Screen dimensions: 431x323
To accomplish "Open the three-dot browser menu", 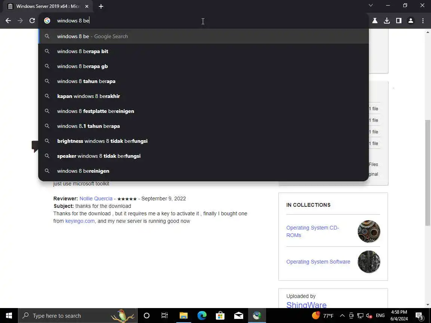I will click(423, 21).
